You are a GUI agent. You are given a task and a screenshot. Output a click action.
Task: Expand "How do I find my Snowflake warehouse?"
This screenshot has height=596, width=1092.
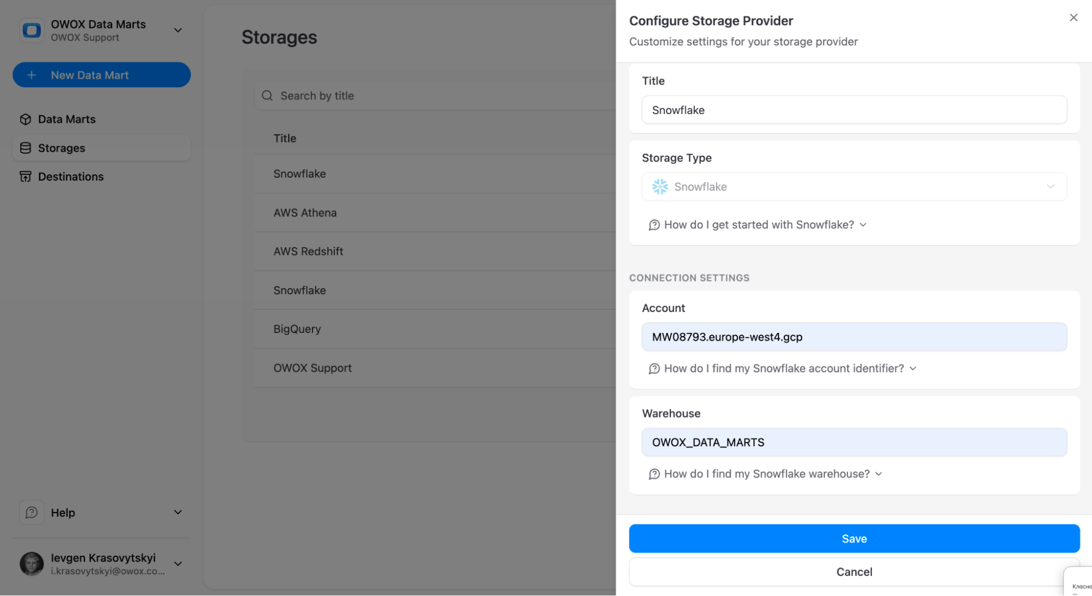click(766, 474)
